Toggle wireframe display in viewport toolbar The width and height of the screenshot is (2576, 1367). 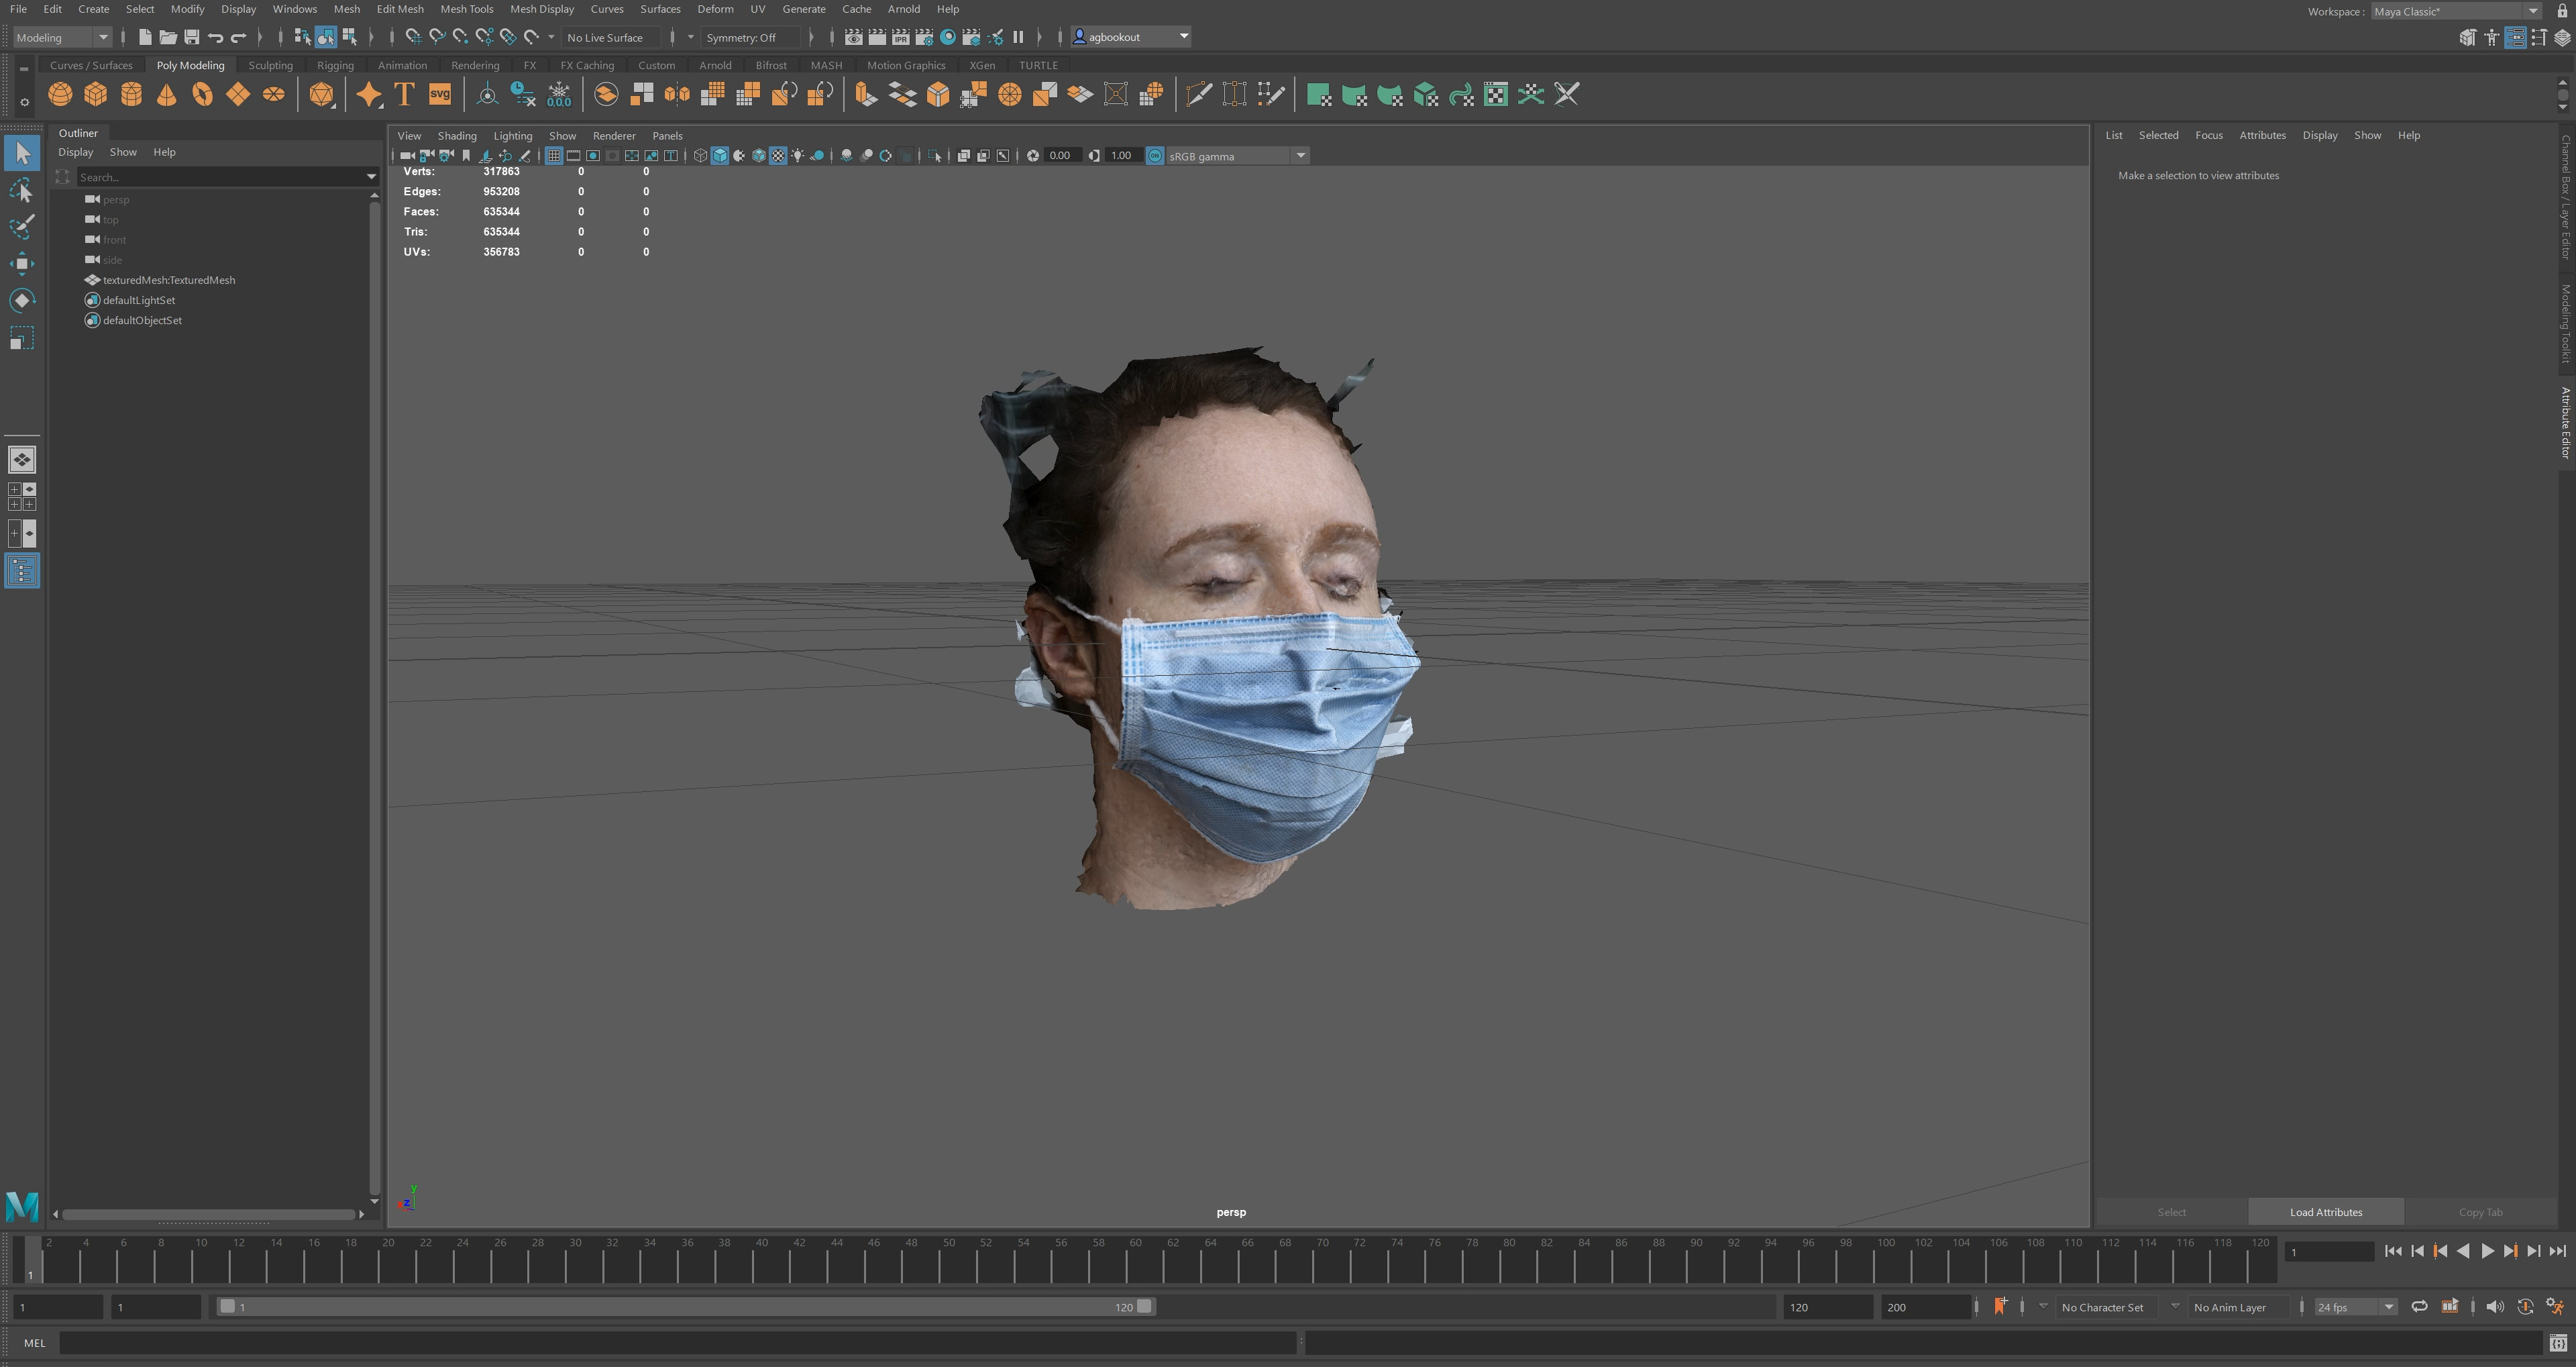click(x=700, y=155)
